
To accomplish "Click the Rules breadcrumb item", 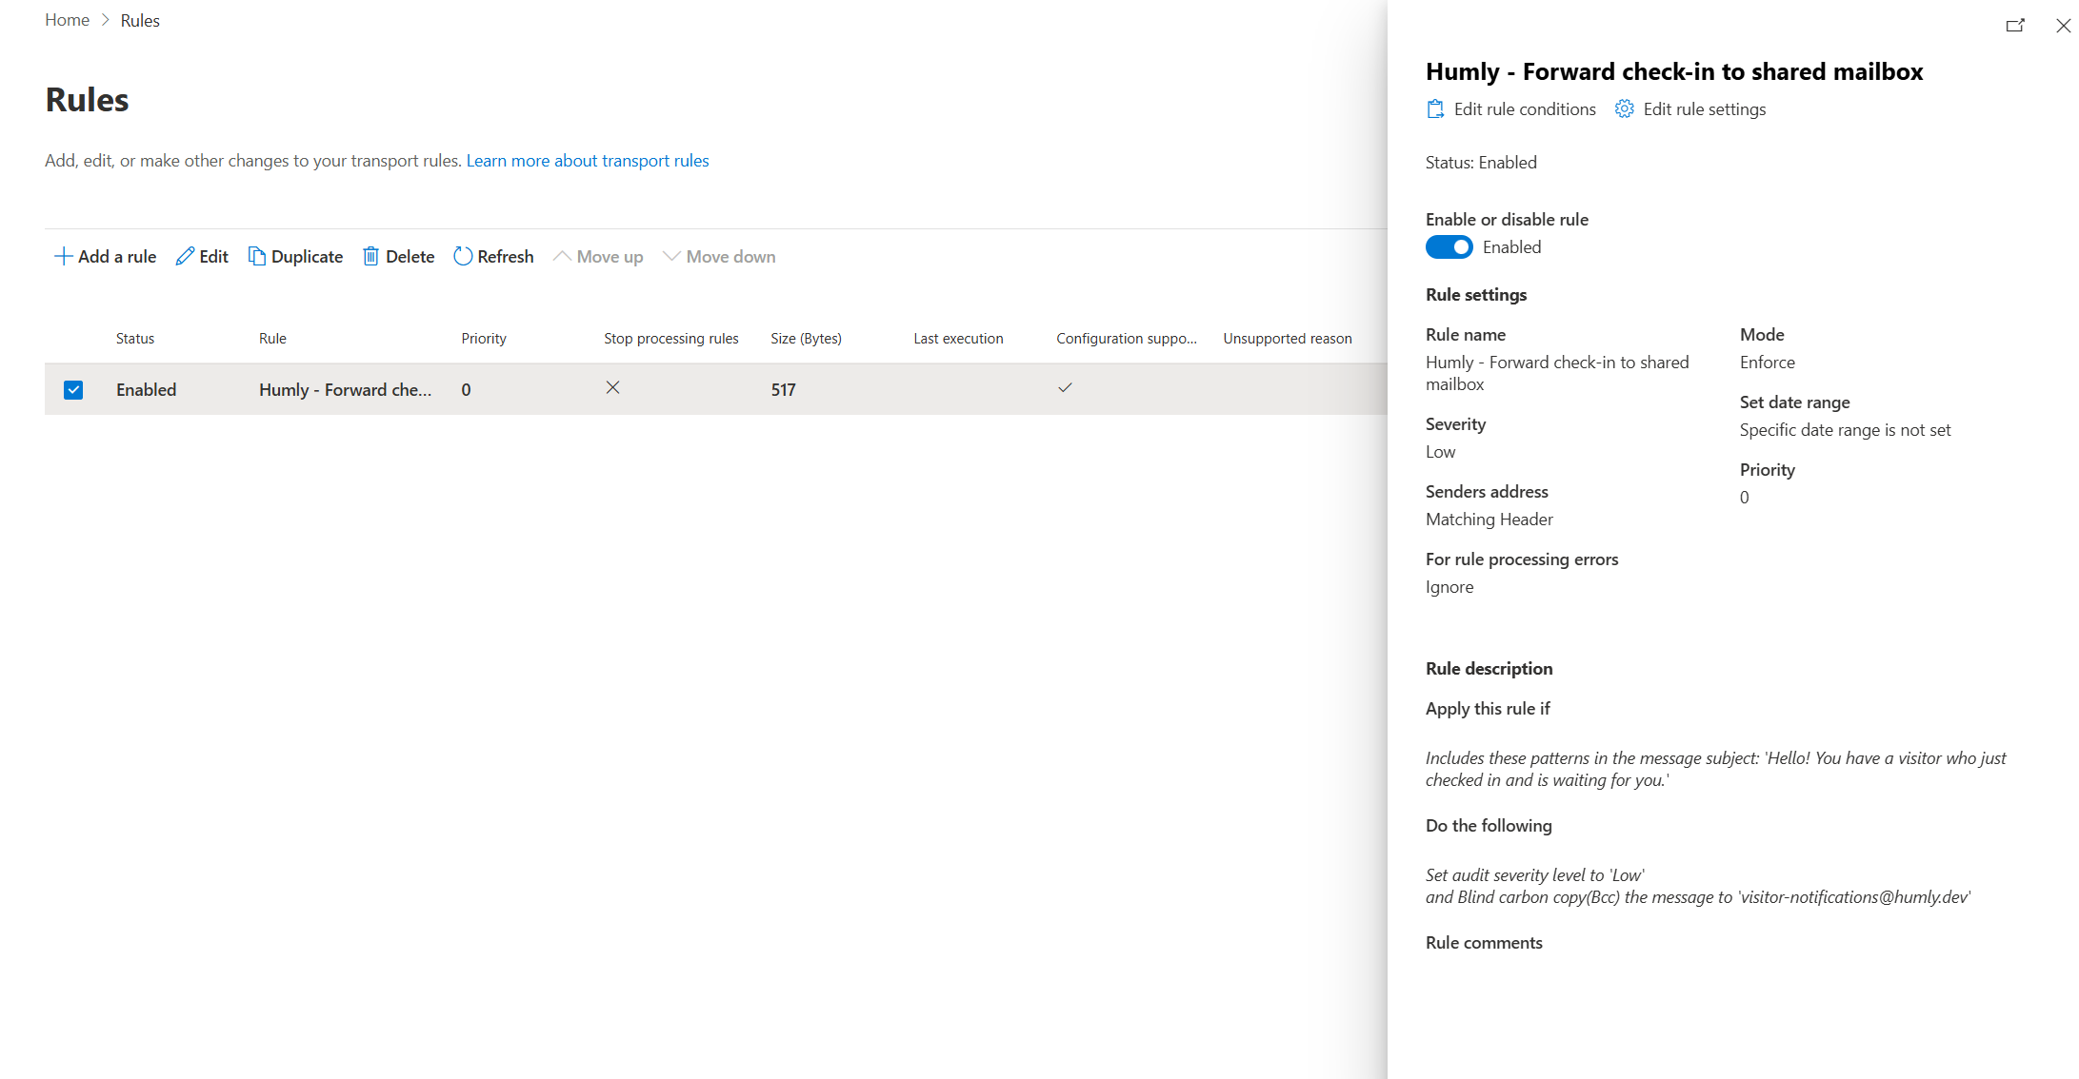I will [140, 21].
